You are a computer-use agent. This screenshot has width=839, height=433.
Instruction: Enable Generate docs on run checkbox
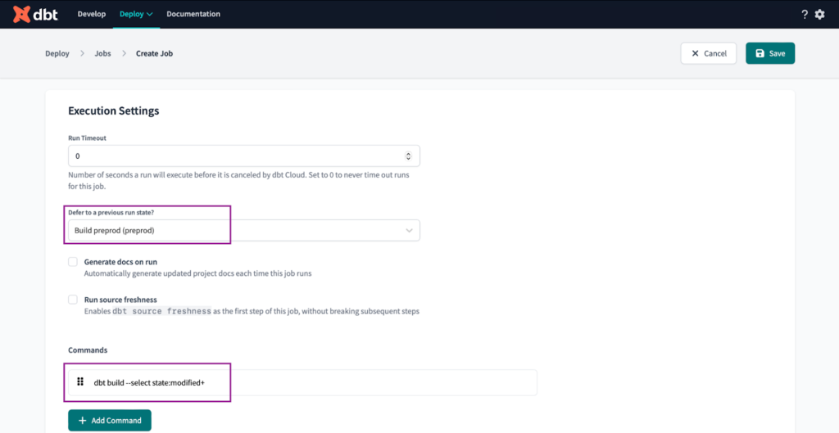[73, 262]
